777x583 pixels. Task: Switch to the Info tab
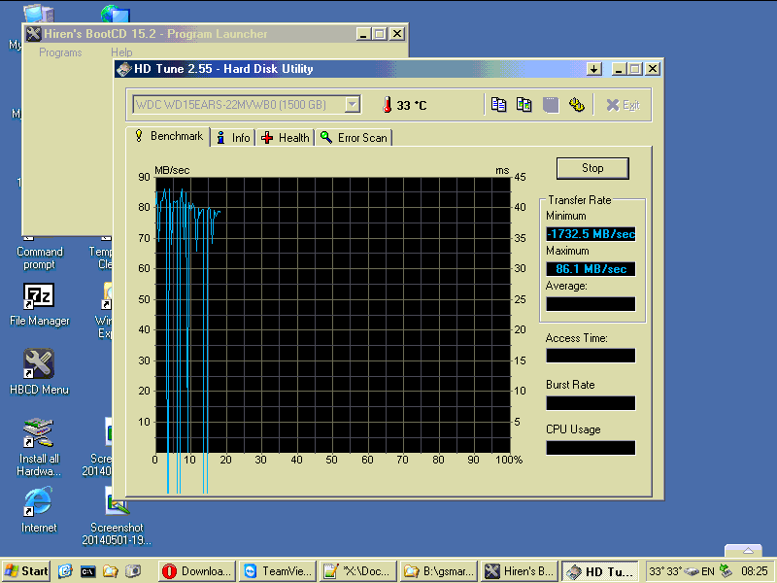click(x=233, y=137)
